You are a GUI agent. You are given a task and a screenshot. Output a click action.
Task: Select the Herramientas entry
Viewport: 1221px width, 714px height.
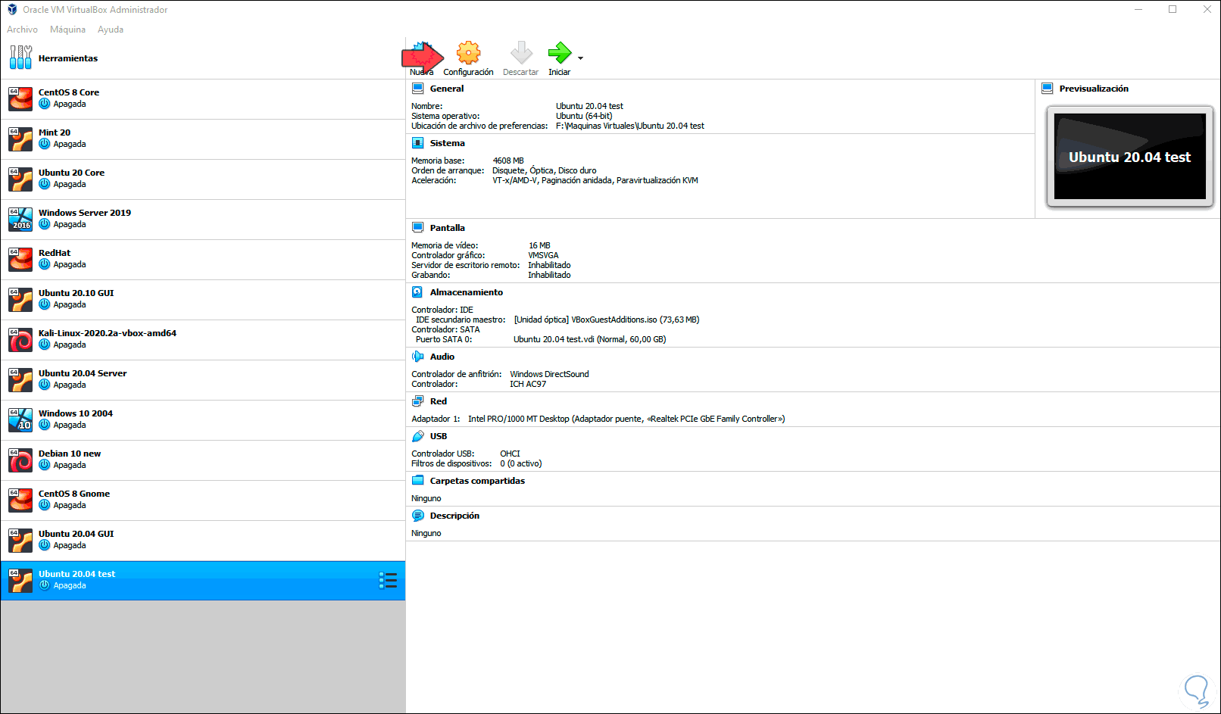tap(203, 58)
